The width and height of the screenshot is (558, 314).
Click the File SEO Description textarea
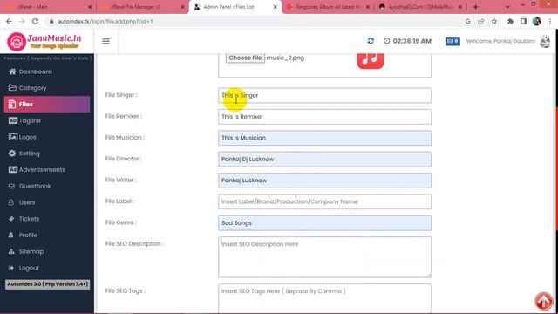[x=324, y=257]
